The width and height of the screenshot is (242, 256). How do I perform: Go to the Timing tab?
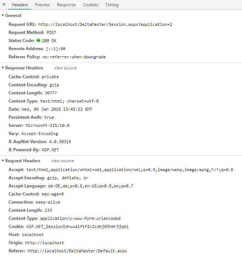pyautogui.click(x=112, y=5)
